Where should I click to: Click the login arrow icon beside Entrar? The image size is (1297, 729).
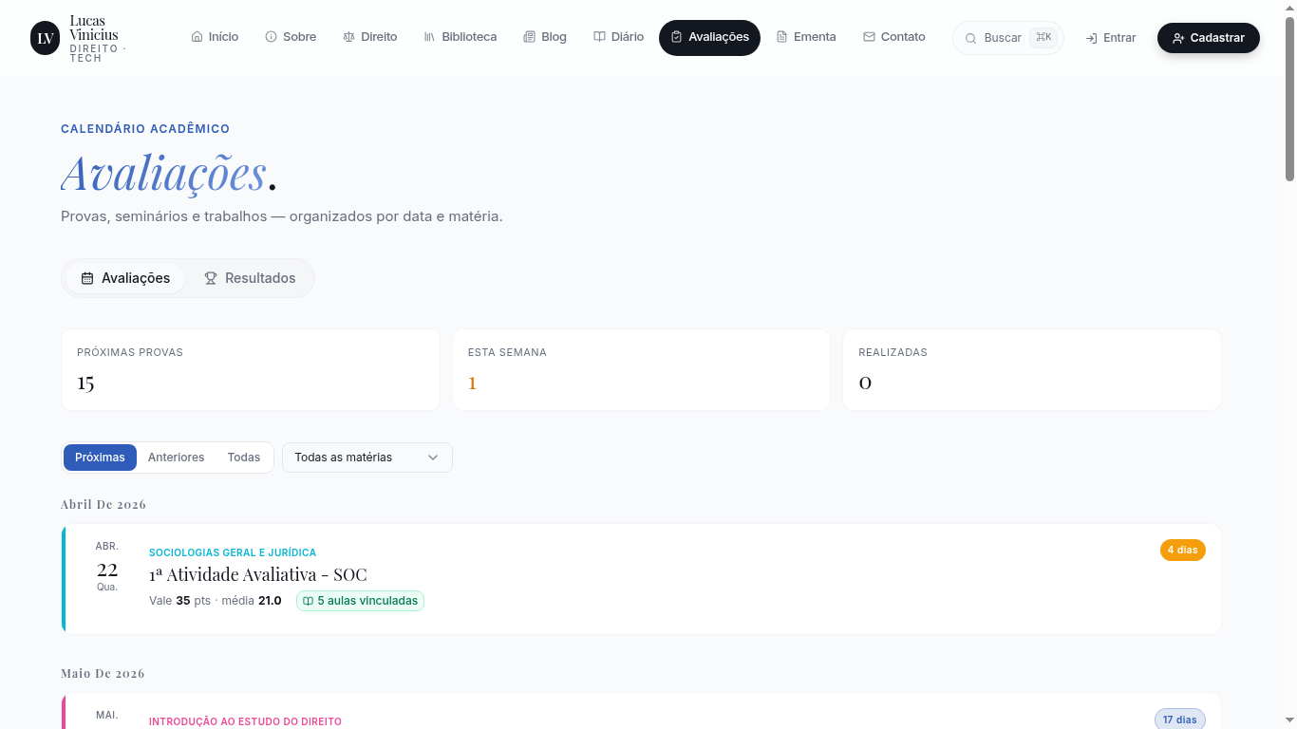1092,38
